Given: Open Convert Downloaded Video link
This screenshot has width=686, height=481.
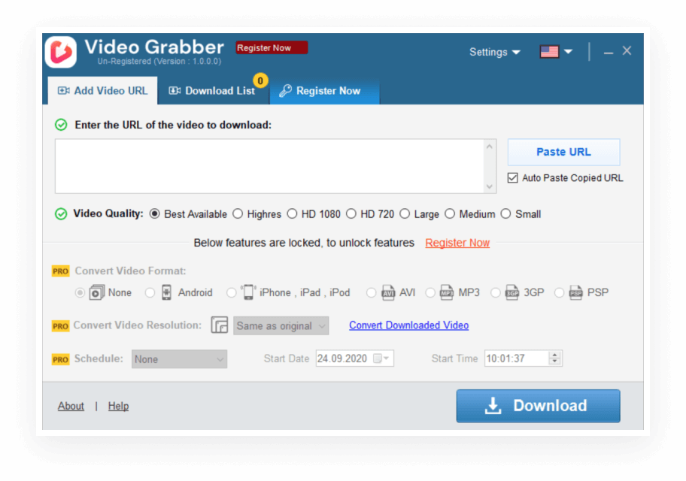Looking at the screenshot, I should pos(408,325).
